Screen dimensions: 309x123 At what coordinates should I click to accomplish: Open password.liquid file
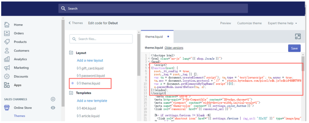pos(91,76)
